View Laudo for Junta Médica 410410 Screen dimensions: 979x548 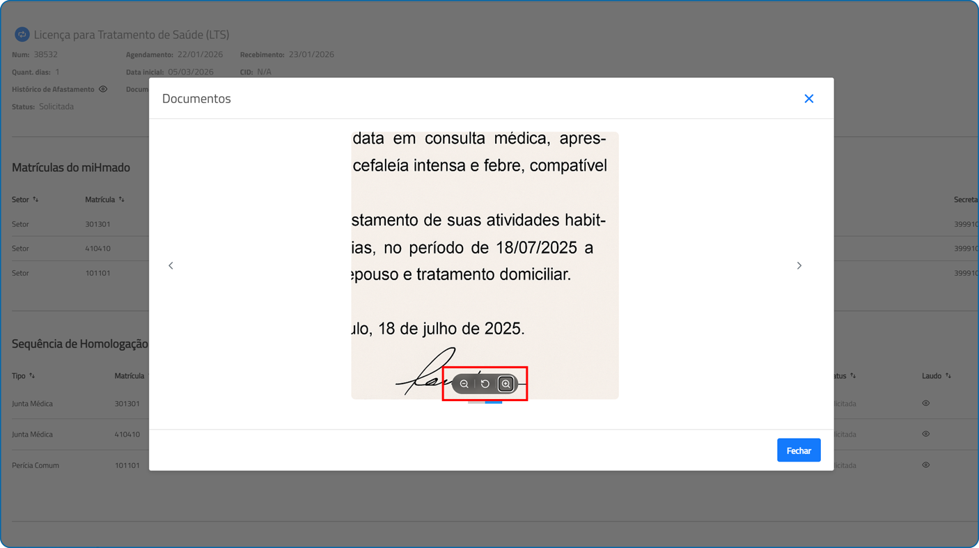[x=925, y=434]
